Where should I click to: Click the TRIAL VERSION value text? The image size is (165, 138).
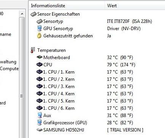pyautogui.click(x=125, y=130)
